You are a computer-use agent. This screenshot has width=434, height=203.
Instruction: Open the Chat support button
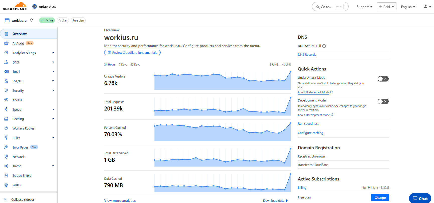pyautogui.click(x=420, y=198)
